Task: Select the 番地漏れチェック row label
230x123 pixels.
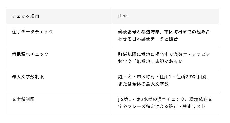Action: (x=30, y=54)
